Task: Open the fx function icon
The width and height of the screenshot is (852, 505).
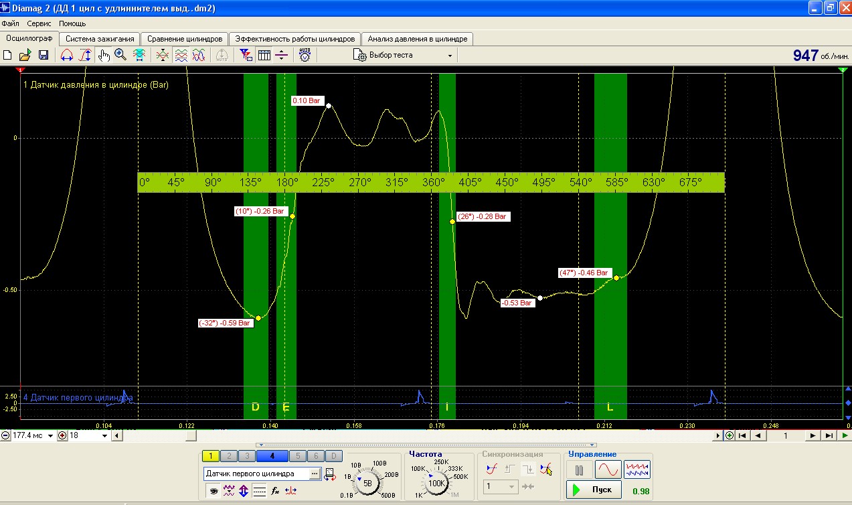Action: tap(275, 491)
